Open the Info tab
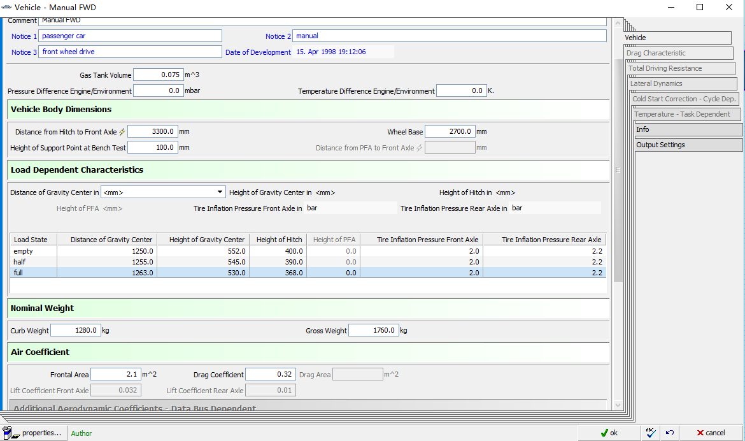Image resolution: width=745 pixels, height=441 pixels. [688, 129]
